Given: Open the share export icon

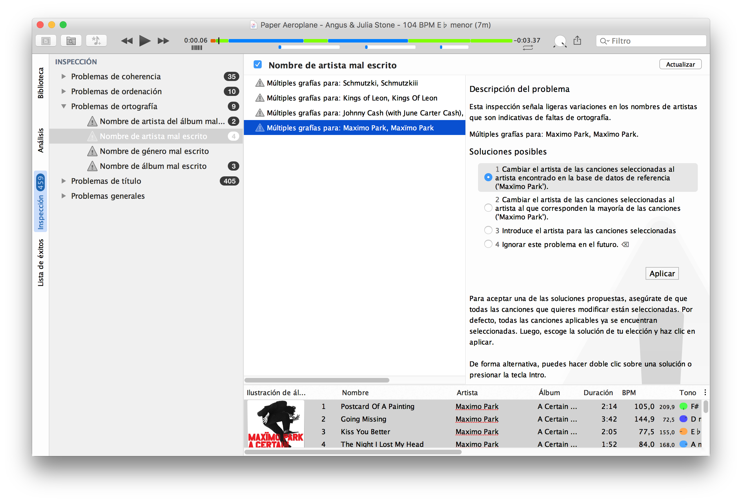Looking at the screenshot, I should pos(577,40).
